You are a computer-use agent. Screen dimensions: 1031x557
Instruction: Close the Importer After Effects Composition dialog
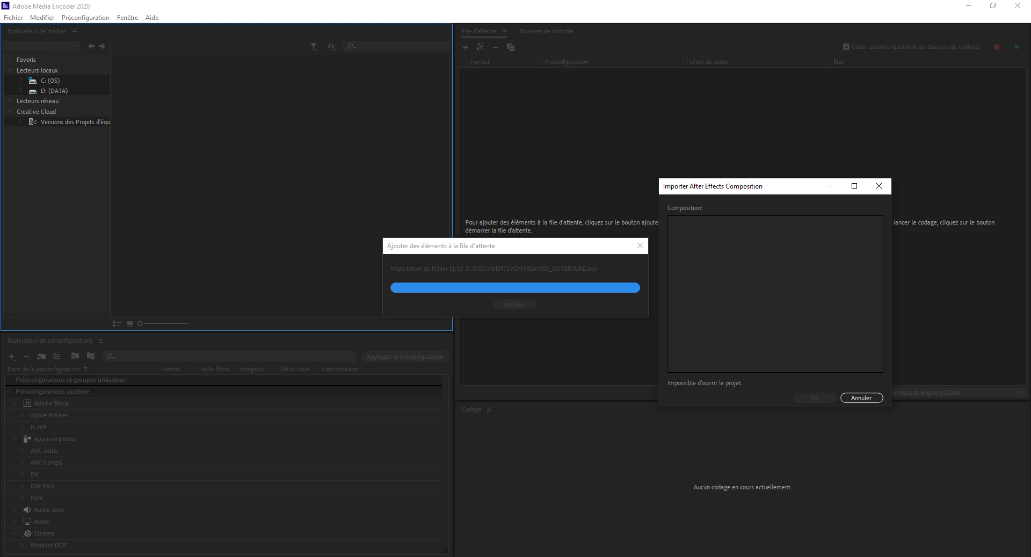coord(879,186)
